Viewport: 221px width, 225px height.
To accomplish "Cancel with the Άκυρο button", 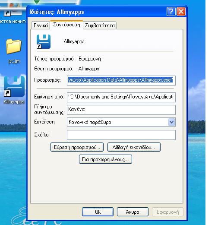I will 133,212.
